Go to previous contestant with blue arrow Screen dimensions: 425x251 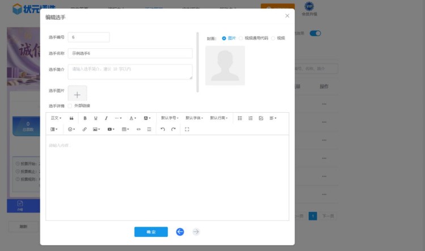coord(180,232)
